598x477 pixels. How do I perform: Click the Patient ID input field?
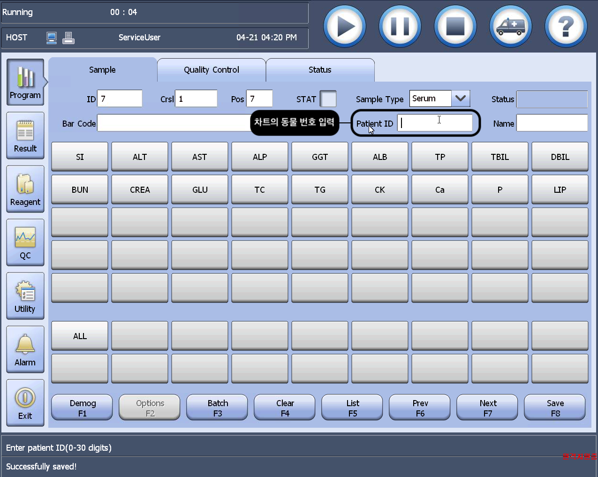tap(435, 123)
